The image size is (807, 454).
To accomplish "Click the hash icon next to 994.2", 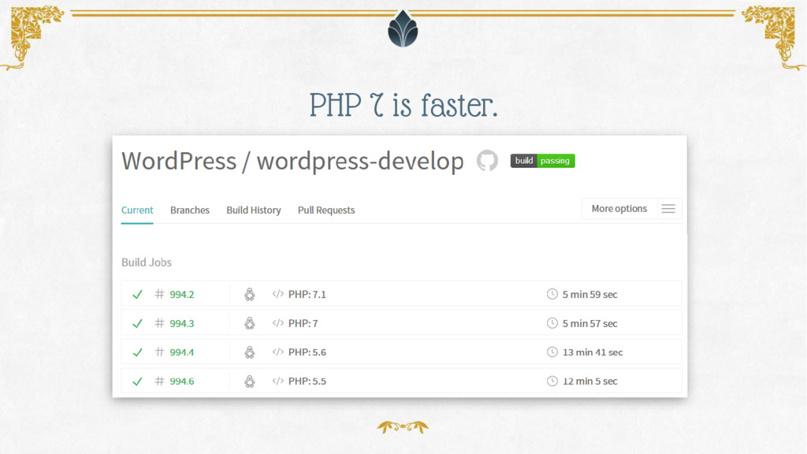I will click(159, 294).
